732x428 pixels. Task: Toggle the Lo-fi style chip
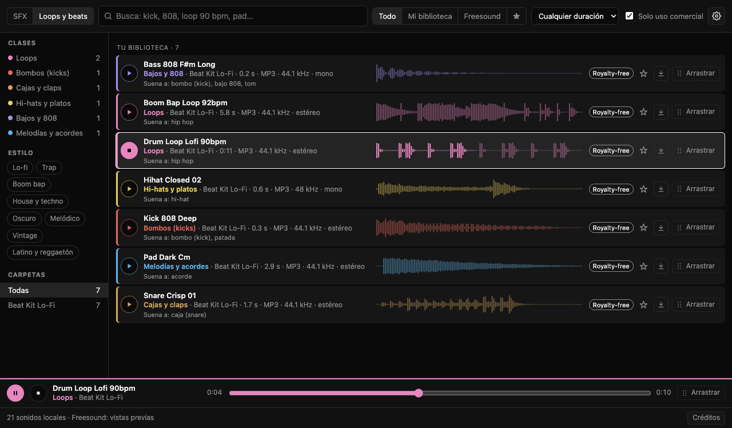pos(20,168)
